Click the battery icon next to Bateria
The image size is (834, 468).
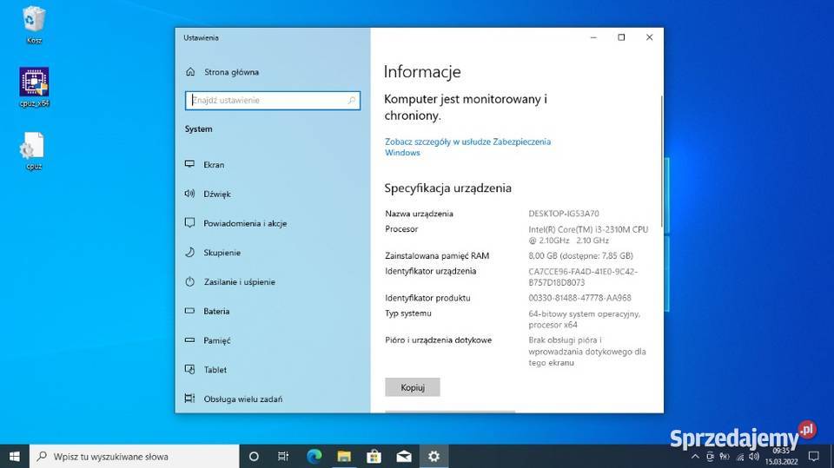189,311
